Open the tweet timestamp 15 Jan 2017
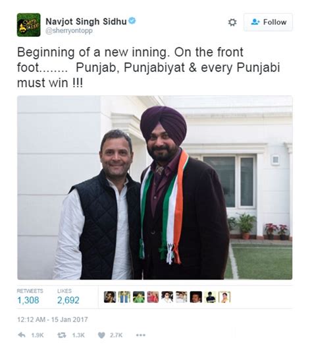312x351 pixels. pyautogui.click(x=53, y=319)
